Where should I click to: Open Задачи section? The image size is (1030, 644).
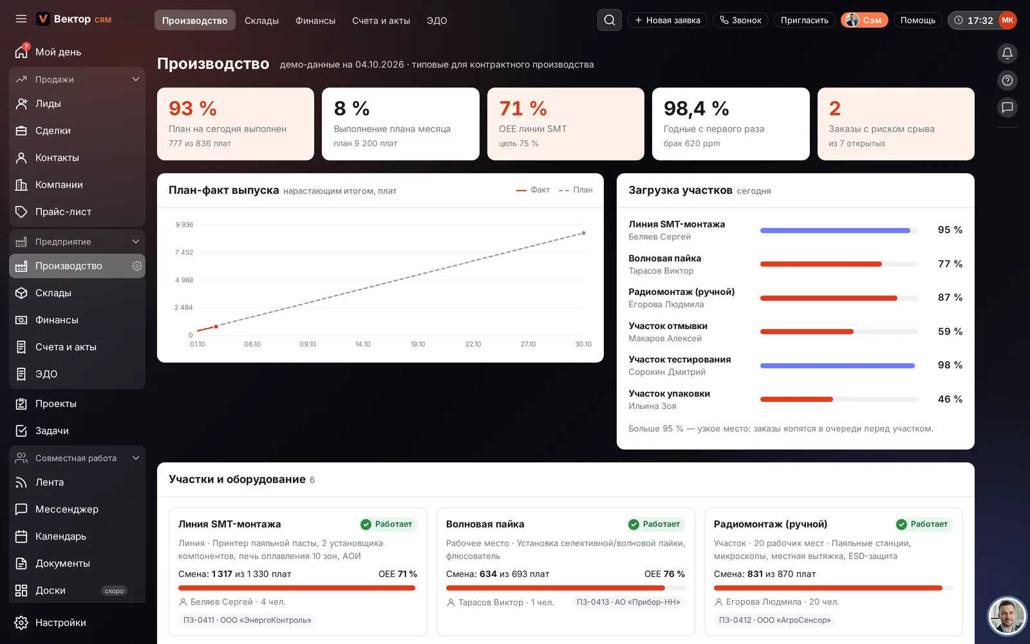tap(77, 431)
